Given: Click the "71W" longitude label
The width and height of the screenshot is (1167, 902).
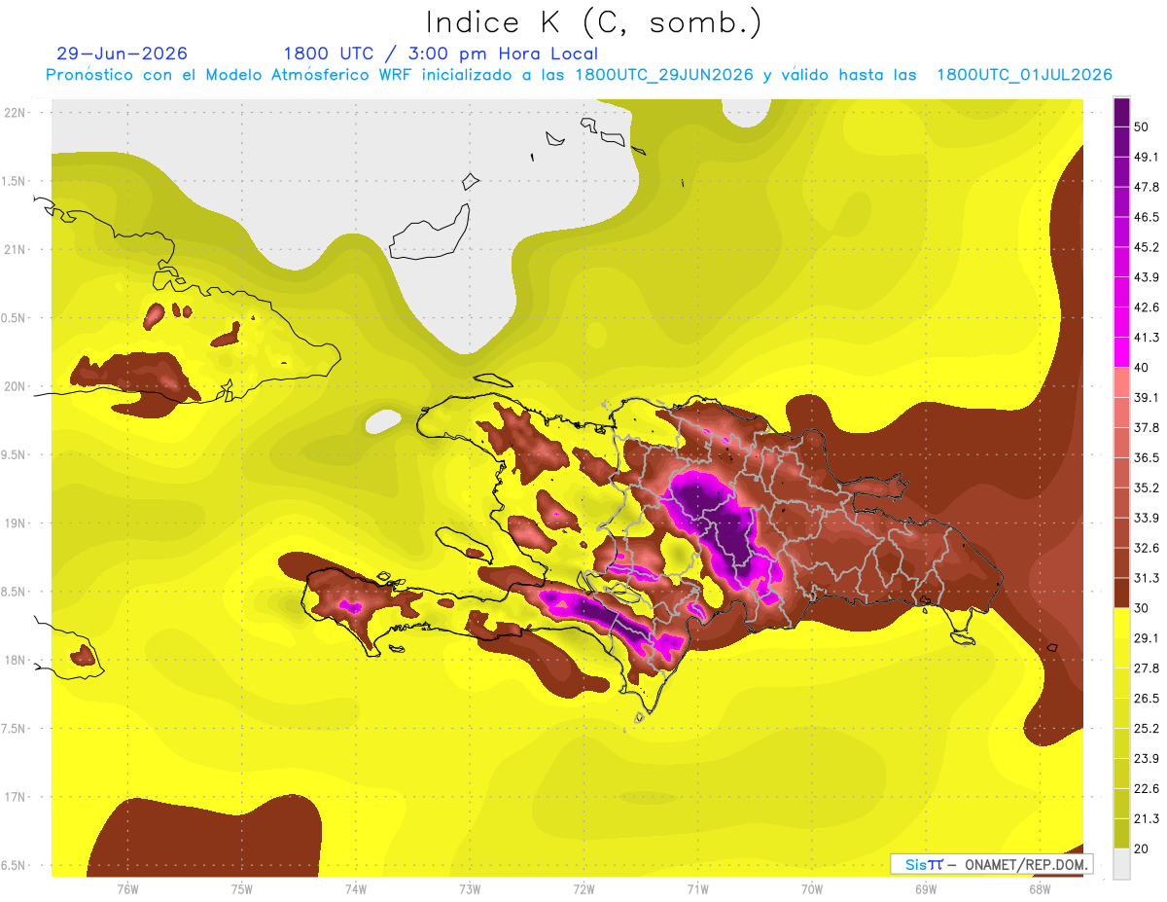Looking at the screenshot, I should click(697, 888).
